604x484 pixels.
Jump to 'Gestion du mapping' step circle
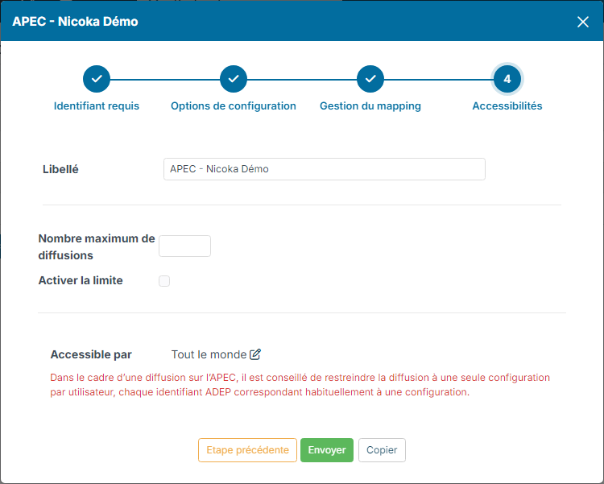click(370, 79)
